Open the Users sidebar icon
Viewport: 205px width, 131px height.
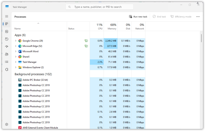(7, 54)
